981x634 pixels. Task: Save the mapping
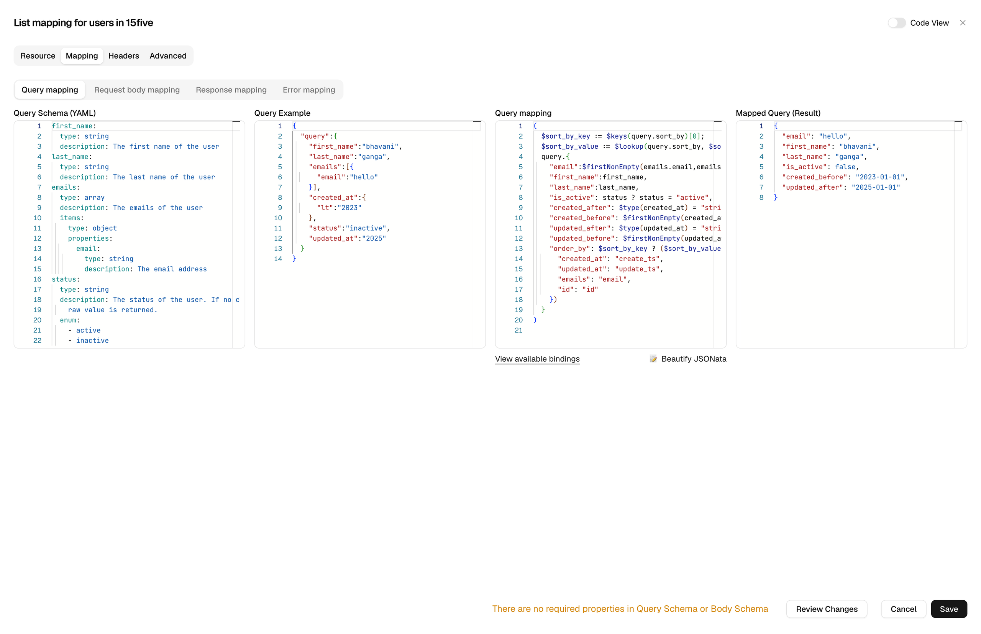pos(948,609)
